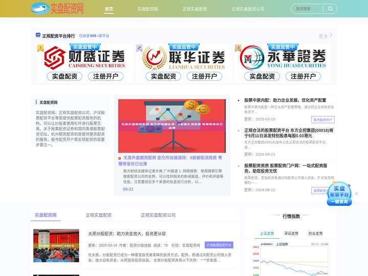Screen dimensions: 368x276
Task: Click the 实盘配资网 sidebar heading
Action: click(49, 102)
